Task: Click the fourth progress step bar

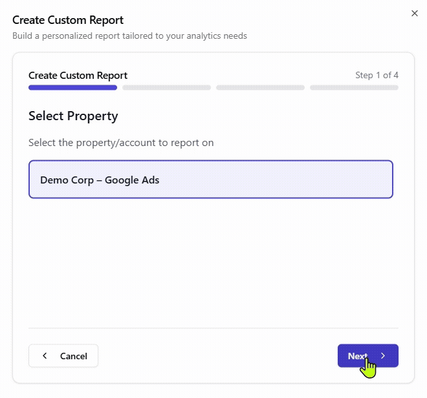Action: pos(355,88)
